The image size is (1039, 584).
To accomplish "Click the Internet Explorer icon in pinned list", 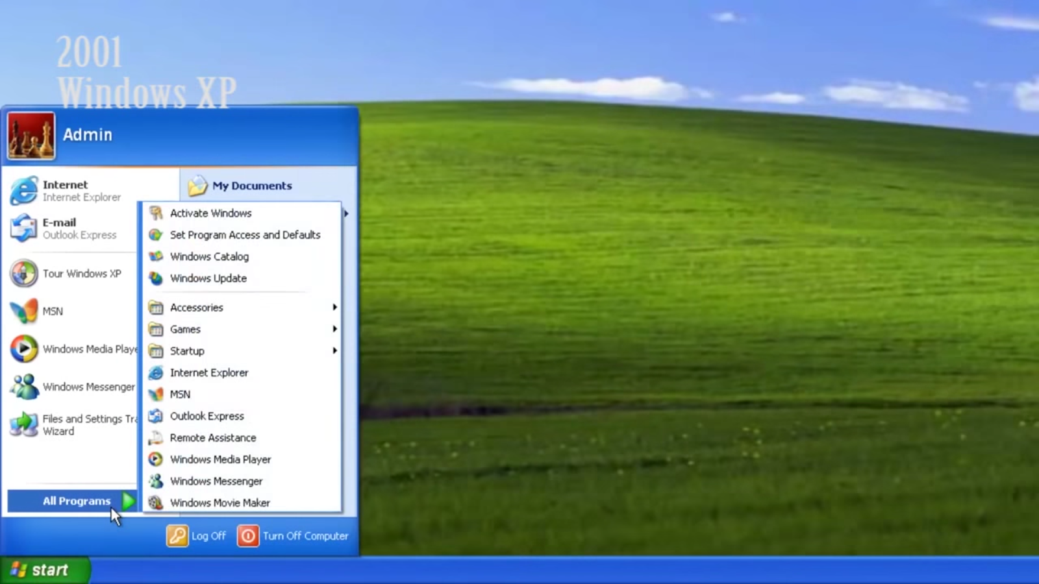I will (x=24, y=191).
